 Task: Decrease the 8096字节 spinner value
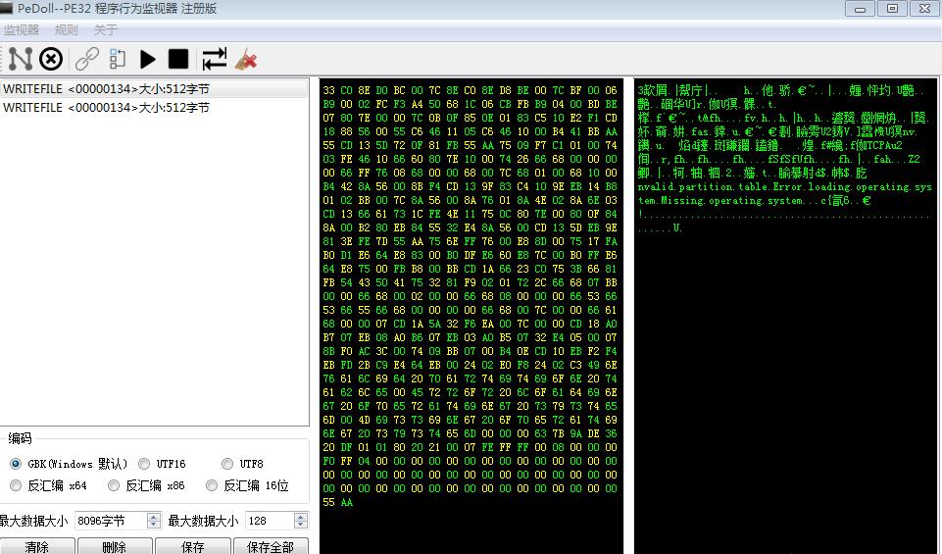(x=154, y=525)
